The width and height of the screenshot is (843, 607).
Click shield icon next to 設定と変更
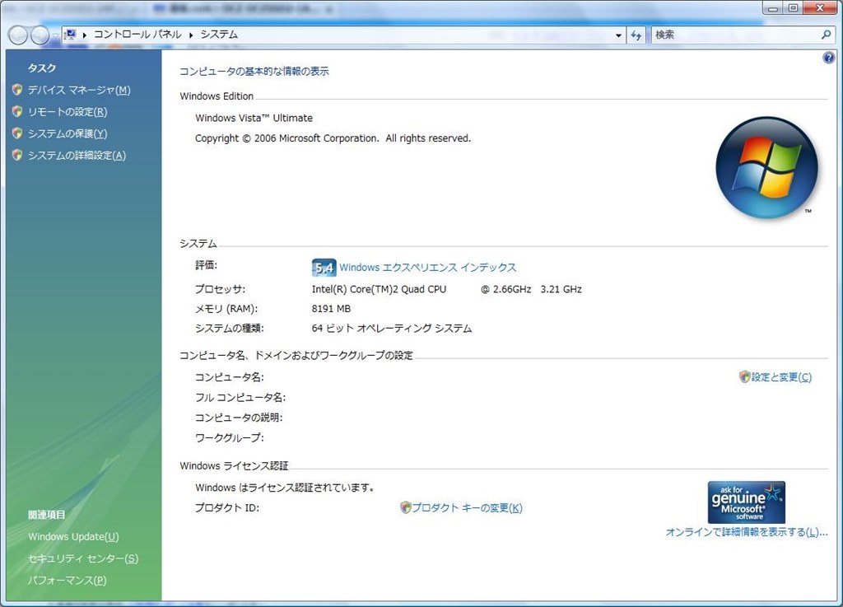[744, 377]
